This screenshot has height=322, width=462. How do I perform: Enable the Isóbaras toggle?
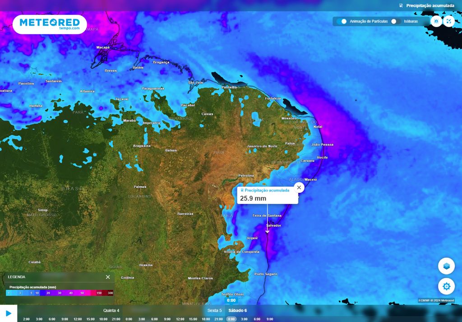pos(396,21)
